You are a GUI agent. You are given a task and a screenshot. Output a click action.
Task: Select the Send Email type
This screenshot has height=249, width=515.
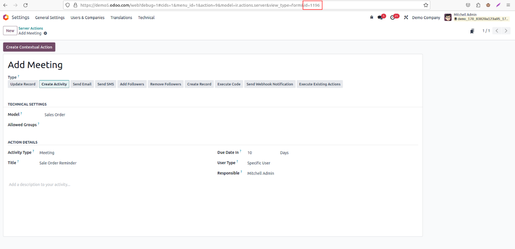point(82,84)
